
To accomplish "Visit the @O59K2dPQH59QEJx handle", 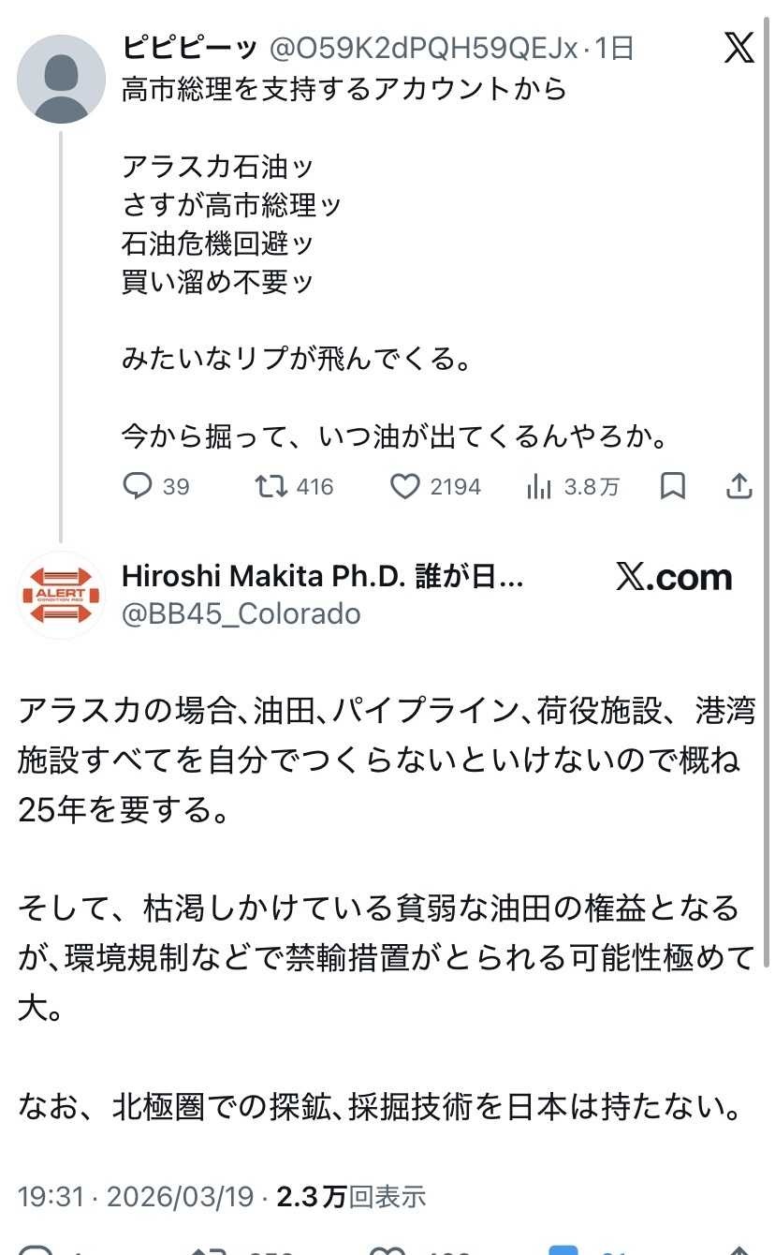I will pyautogui.click(x=422, y=48).
